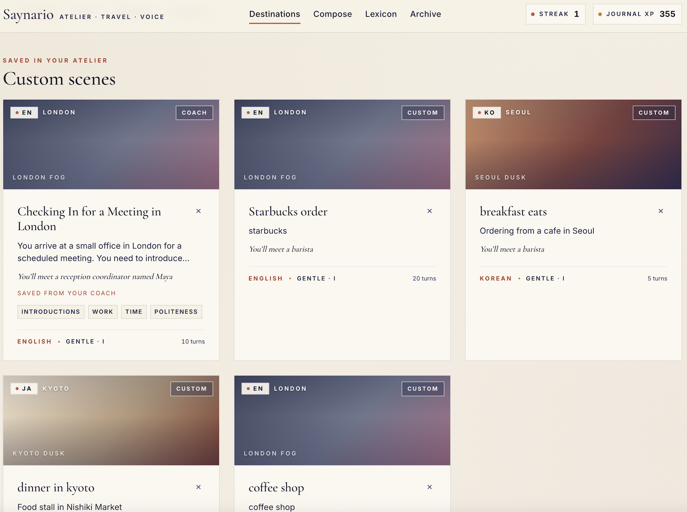Viewport: 687px width, 512px height.
Task: Delete the Starbucks order scene with X
Action: click(430, 211)
